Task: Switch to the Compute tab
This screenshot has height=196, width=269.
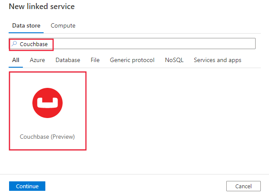Action: pos(63,26)
